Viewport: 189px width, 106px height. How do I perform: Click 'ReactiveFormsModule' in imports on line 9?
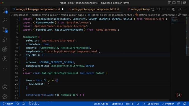tap(75, 48)
